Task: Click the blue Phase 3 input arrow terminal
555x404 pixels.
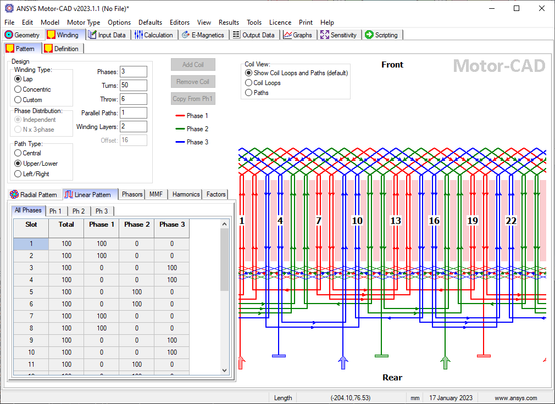Action: [x=343, y=363]
